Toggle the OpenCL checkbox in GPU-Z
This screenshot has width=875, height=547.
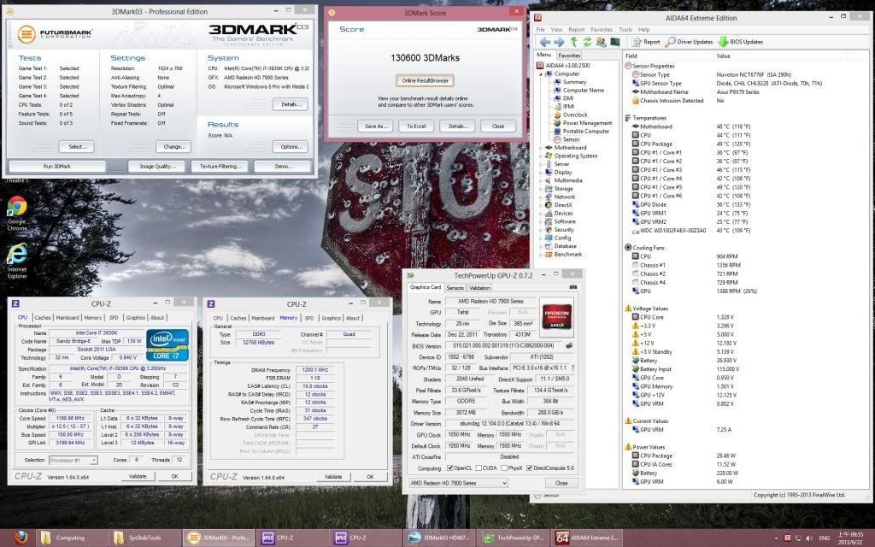tap(449, 468)
